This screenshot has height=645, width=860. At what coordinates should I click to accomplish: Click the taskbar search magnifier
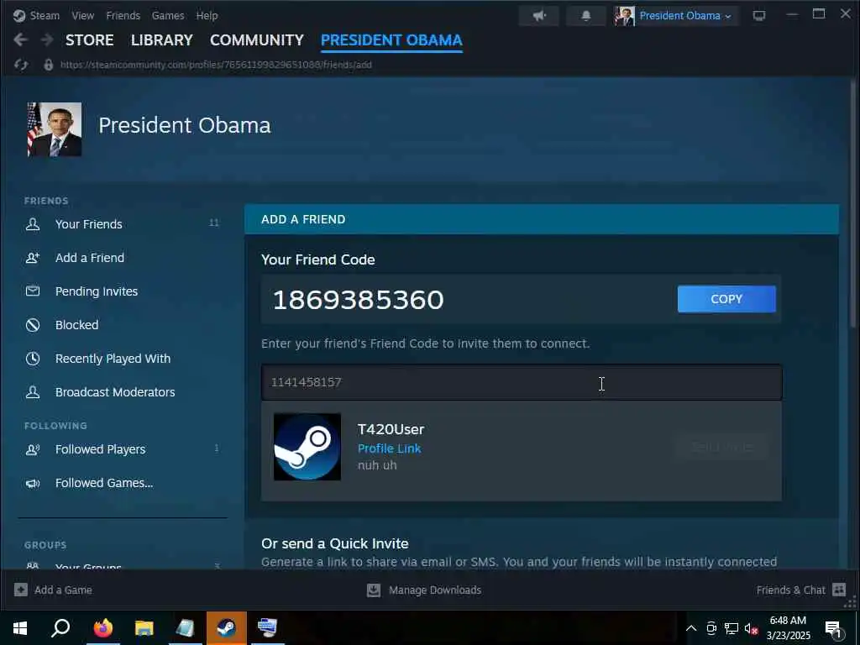(x=60, y=628)
